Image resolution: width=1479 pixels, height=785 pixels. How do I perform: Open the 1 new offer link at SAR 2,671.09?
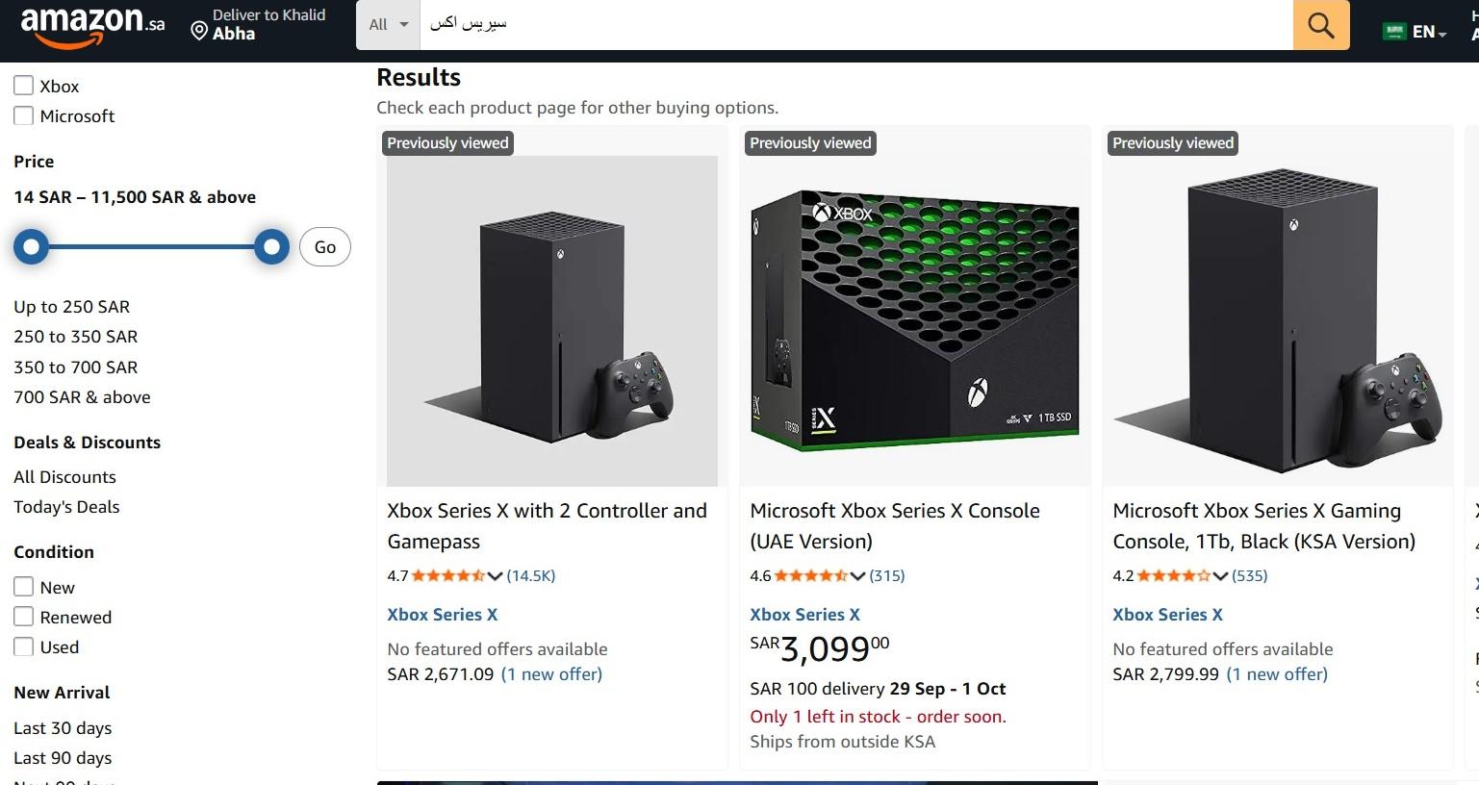551,674
